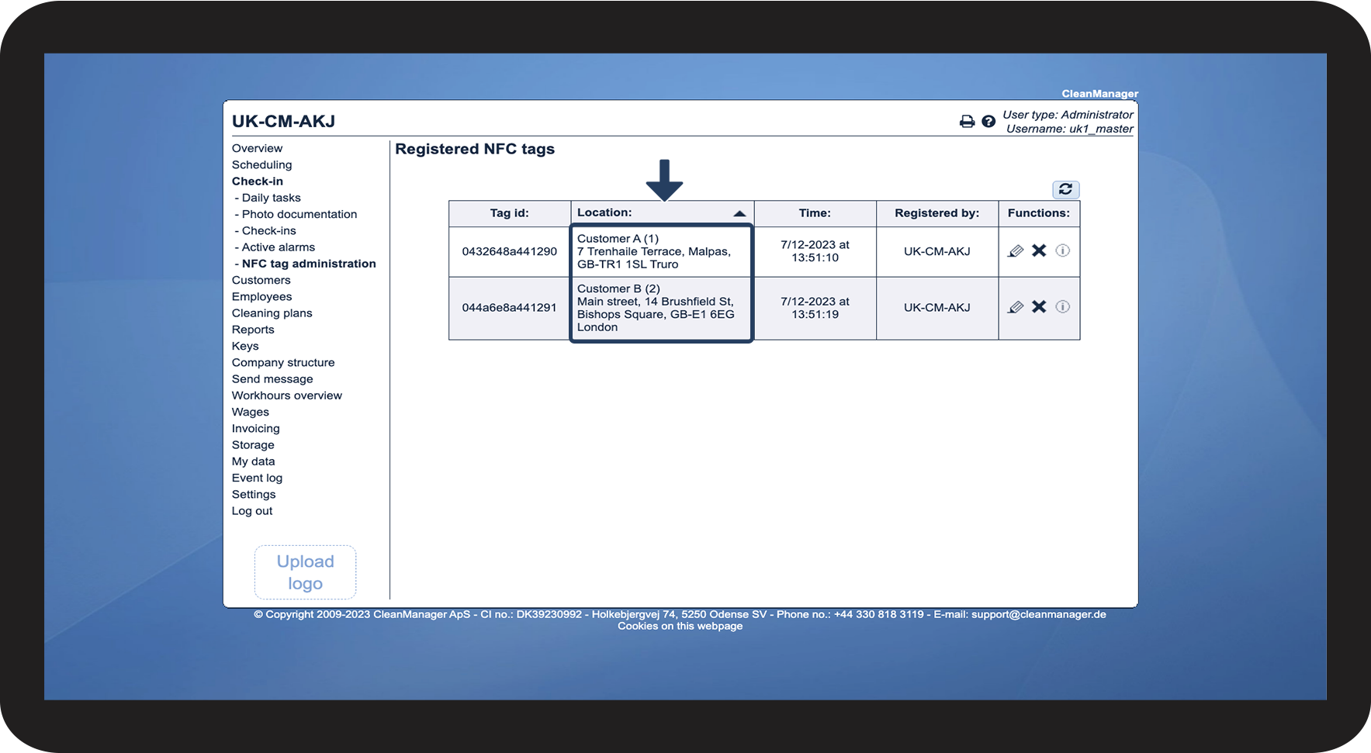Go to Invoicing

(x=255, y=428)
